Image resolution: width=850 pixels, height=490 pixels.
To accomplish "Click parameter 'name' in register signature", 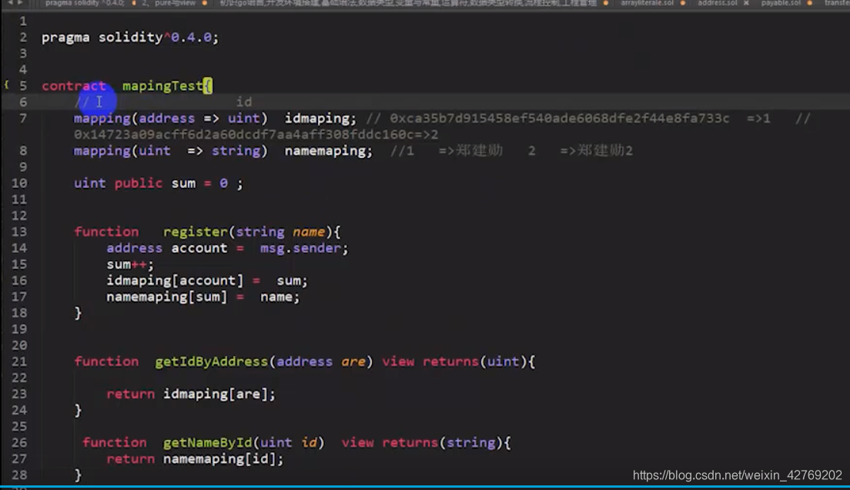I will pos(309,232).
